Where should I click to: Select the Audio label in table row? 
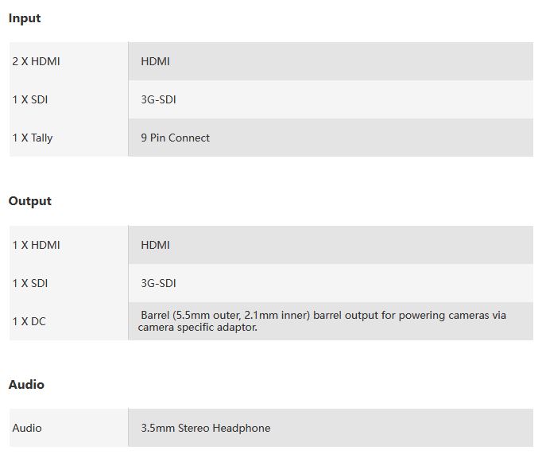click(27, 428)
